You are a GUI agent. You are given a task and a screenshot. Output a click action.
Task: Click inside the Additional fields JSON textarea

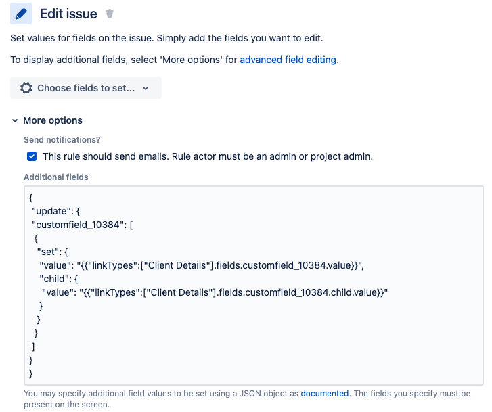click(254, 285)
